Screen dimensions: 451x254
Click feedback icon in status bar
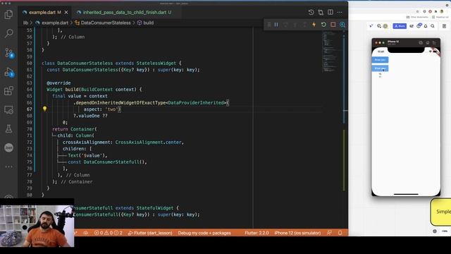click(x=329, y=233)
